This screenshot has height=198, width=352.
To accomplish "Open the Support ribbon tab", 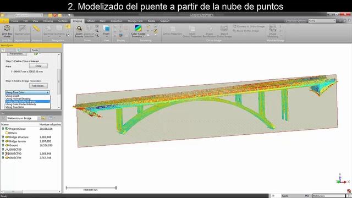I will pos(165,21).
